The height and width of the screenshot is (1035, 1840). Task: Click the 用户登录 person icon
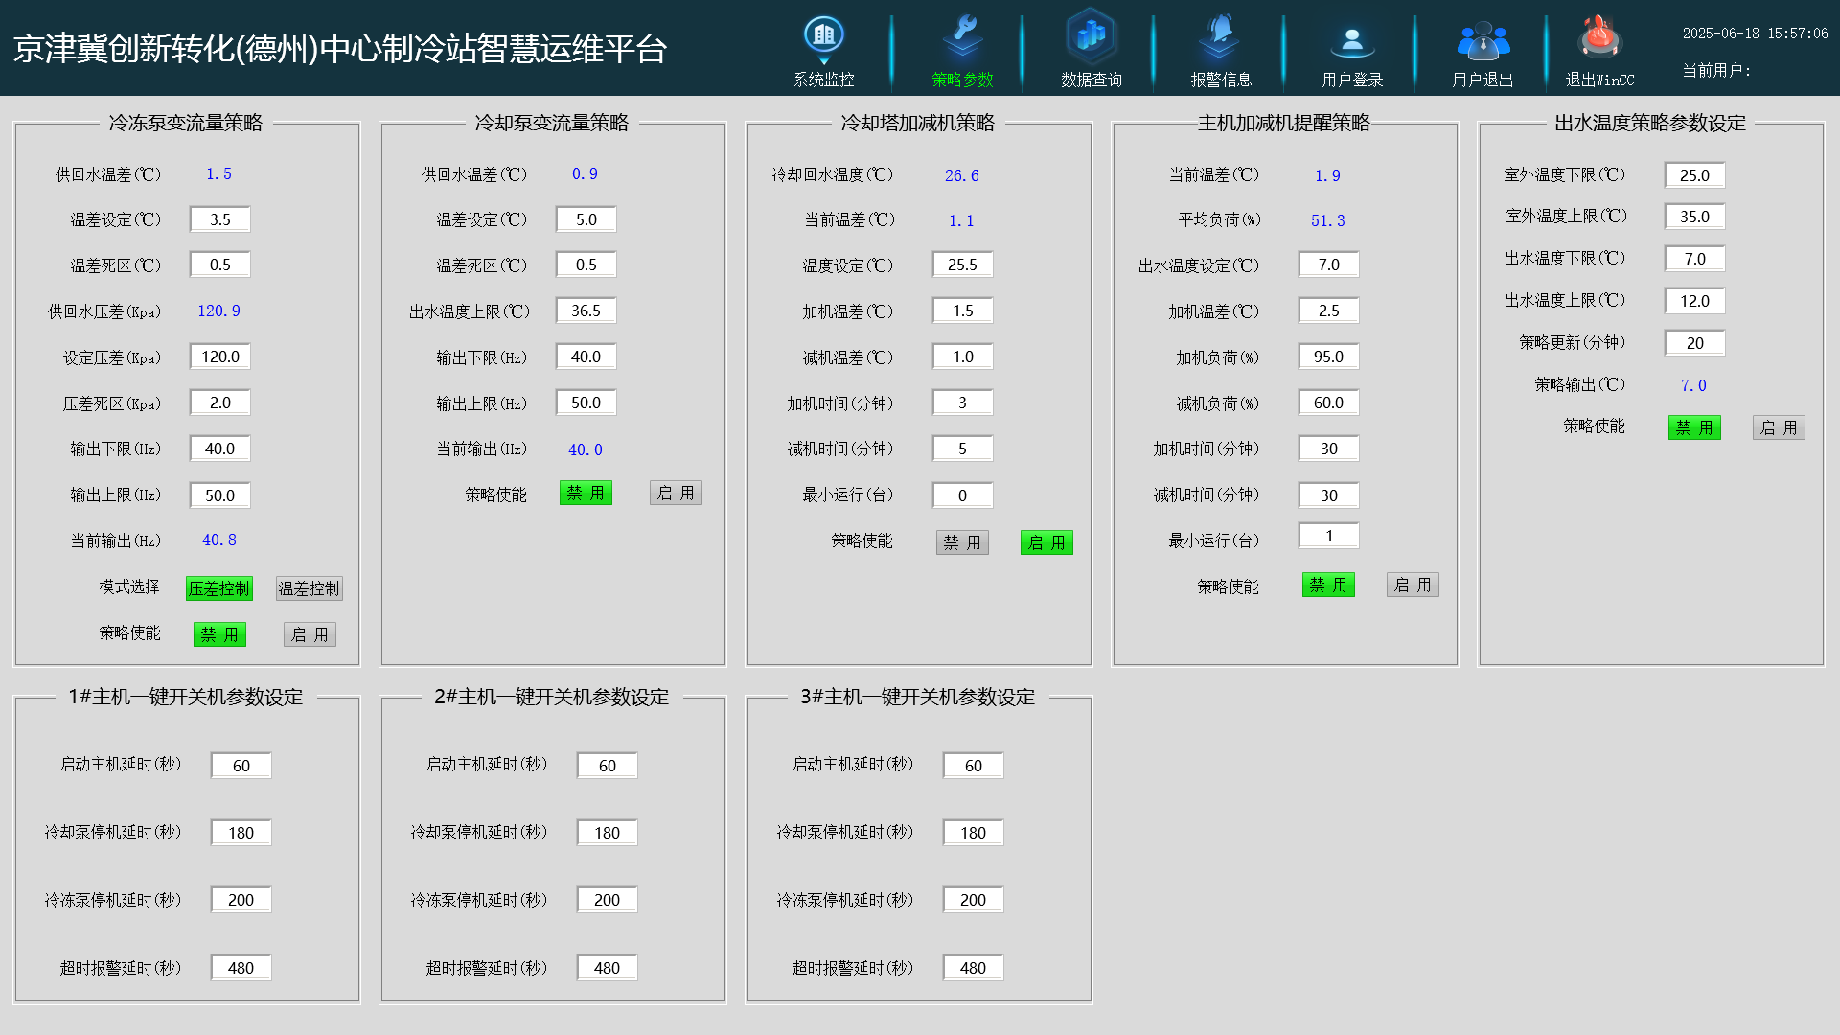1351,40
